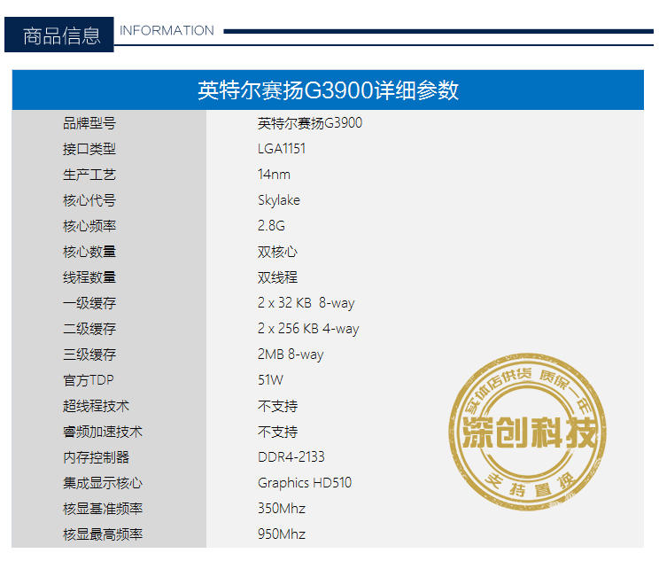Click 不支持 in the 睿频加速技术 row
659x561 pixels.
[277, 432]
